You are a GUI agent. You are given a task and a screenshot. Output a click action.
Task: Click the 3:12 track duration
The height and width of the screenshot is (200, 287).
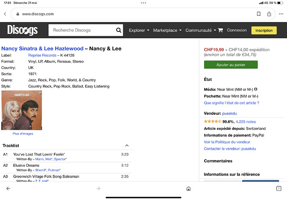pyautogui.click(x=125, y=165)
